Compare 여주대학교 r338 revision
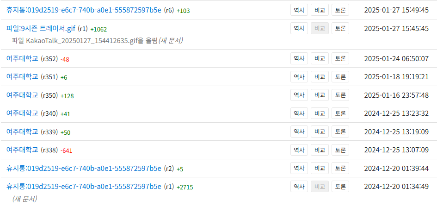Screen dimensions: 437x207 [x=320, y=150]
